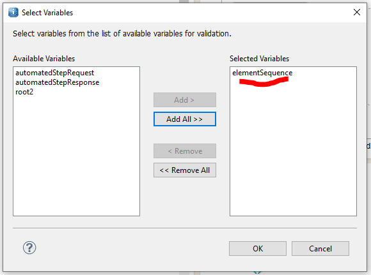This screenshot has width=371, height=275.
Task: Select root2 variable in the list
Action: pyautogui.click(x=24, y=92)
